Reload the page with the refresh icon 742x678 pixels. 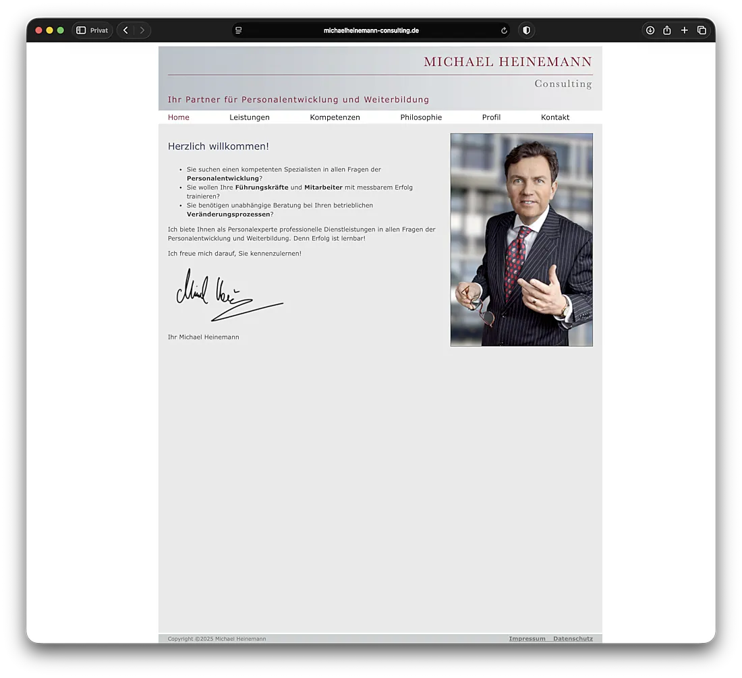[x=504, y=30]
